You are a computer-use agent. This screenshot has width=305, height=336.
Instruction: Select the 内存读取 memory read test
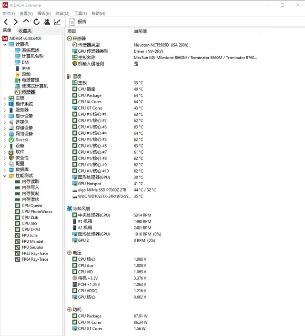[30, 181]
